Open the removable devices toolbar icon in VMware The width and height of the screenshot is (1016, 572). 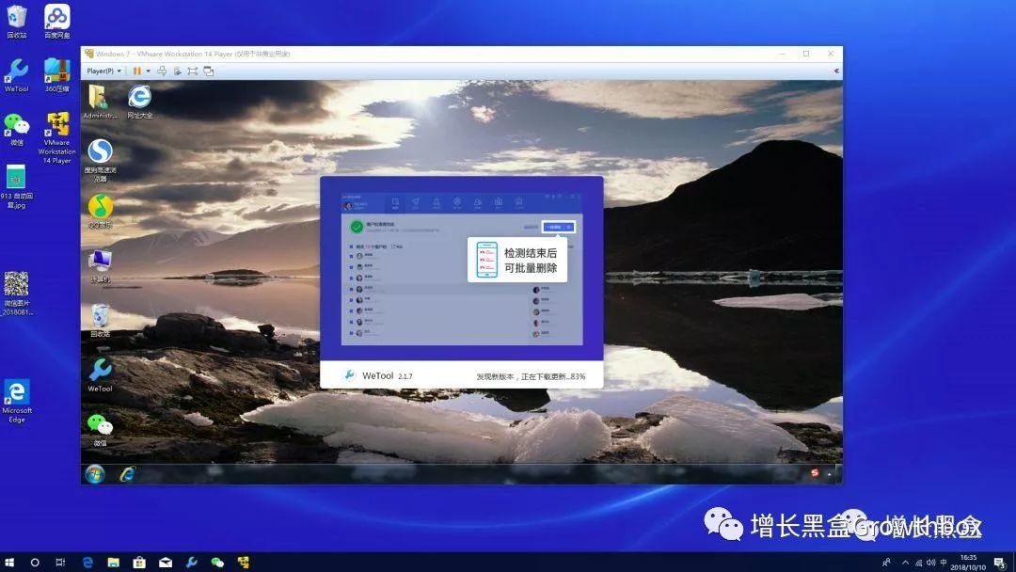(177, 71)
